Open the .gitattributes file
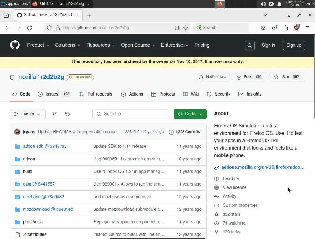This screenshot has height=239, width=315. click(x=34, y=235)
